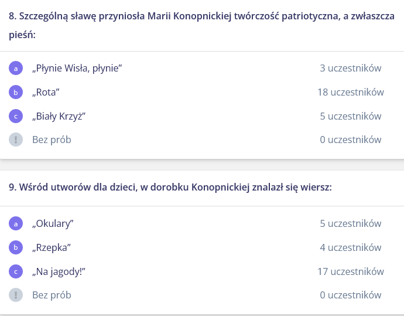Click question 8 heading about patriotic song

coord(202,25)
